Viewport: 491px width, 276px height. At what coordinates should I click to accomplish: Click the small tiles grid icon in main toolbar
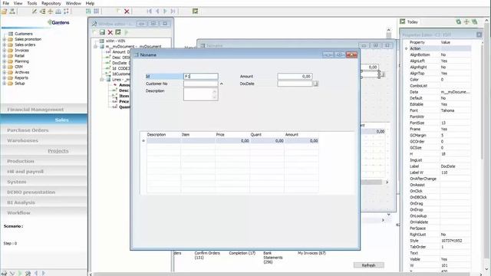click(x=96, y=11)
